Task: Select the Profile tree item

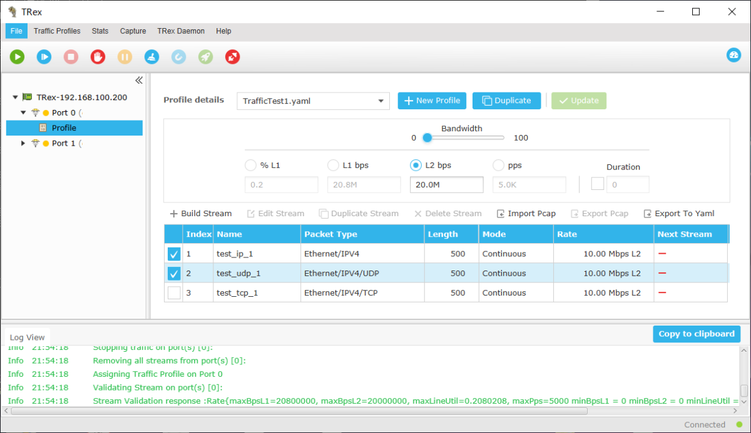Action: click(x=74, y=127)
